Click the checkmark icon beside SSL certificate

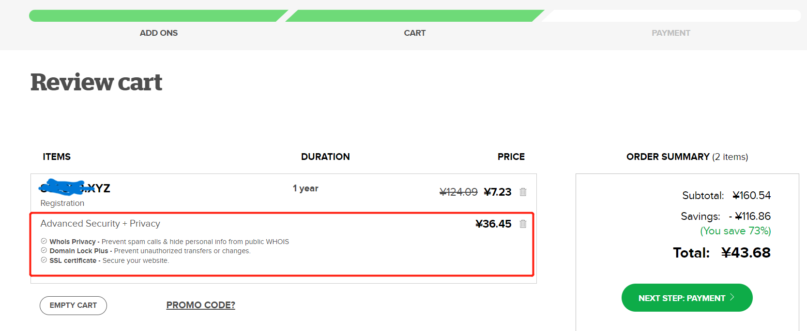coord(44,260)
